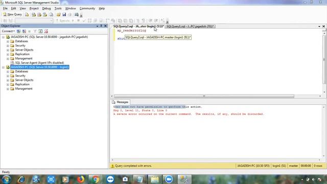
Task: Expand Replication under login1 server
Action: click(8, 84)
